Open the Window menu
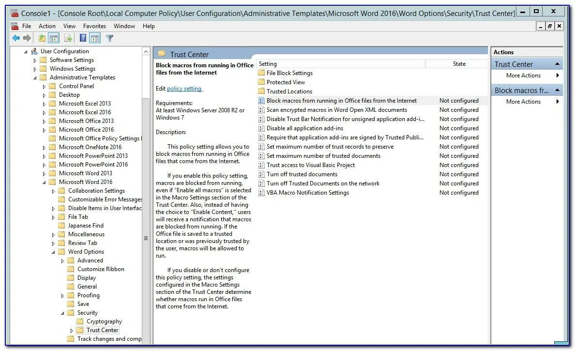This screenshot has height=351, width=575. click(124, 26)
